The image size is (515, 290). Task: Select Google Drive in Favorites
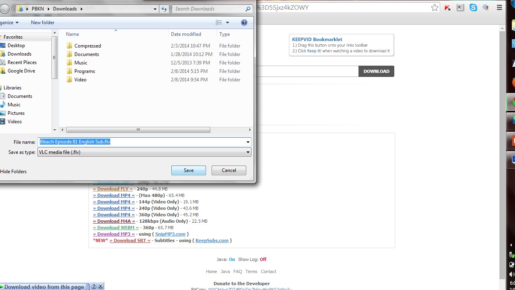pos(21,71)
